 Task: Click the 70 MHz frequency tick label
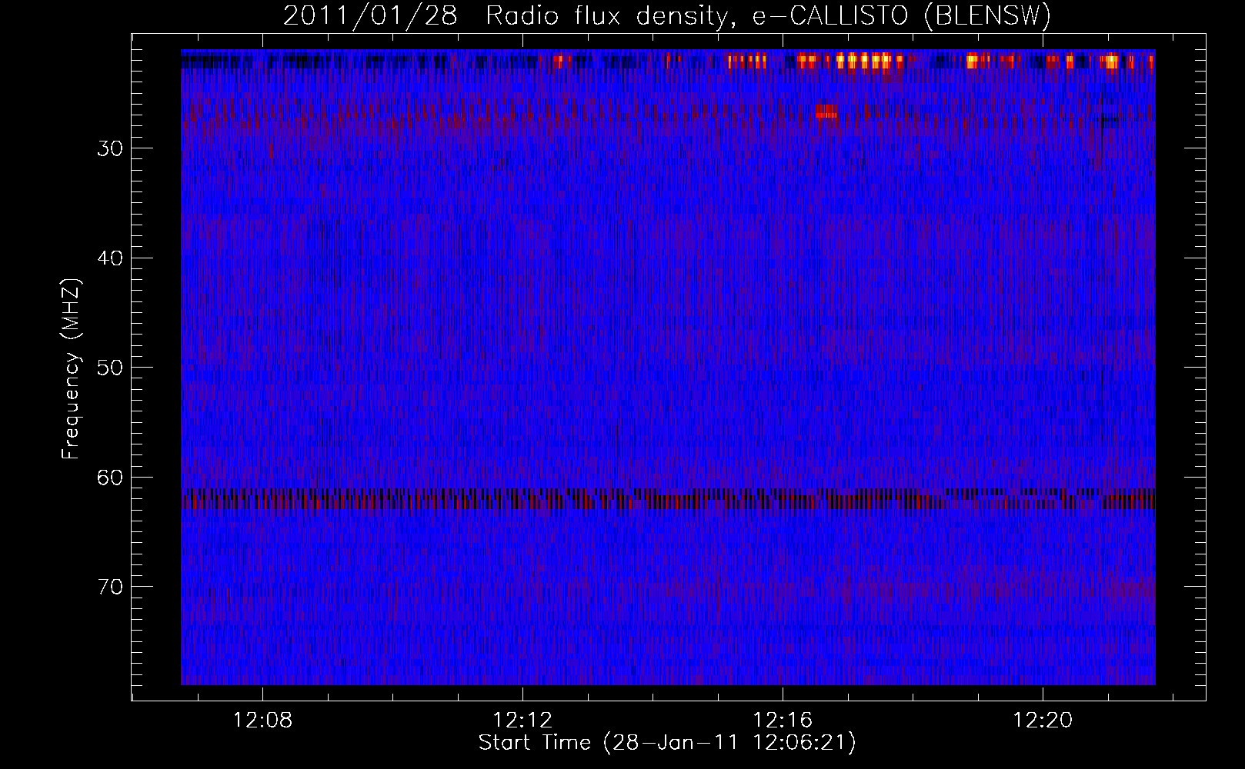click(110, 587)
